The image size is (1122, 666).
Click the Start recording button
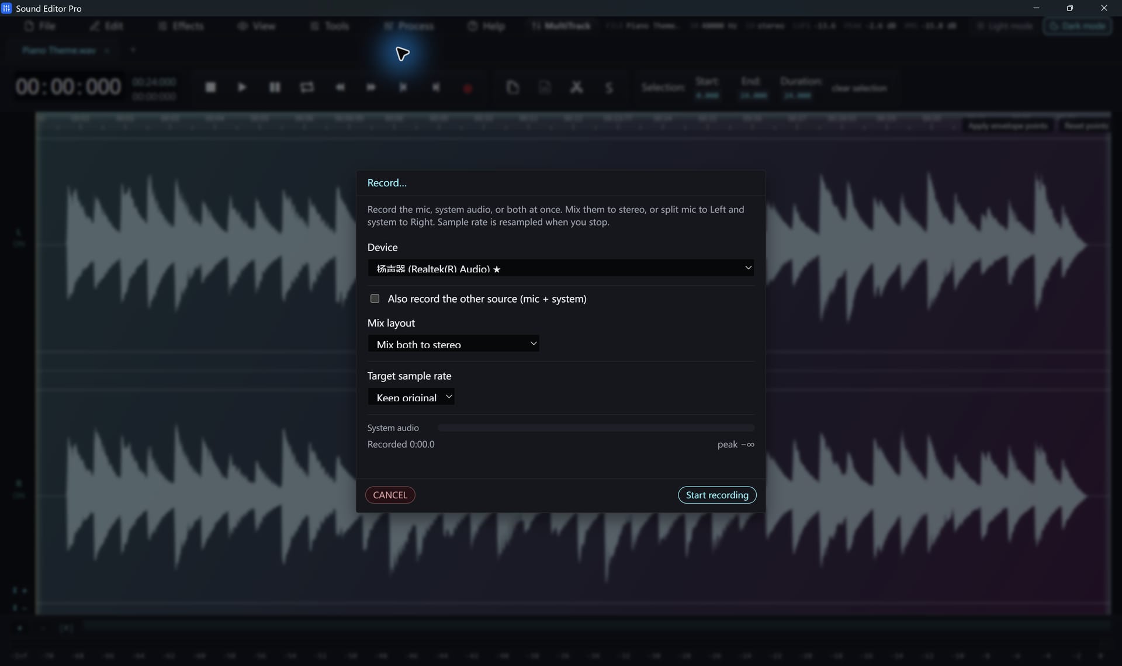717,495
